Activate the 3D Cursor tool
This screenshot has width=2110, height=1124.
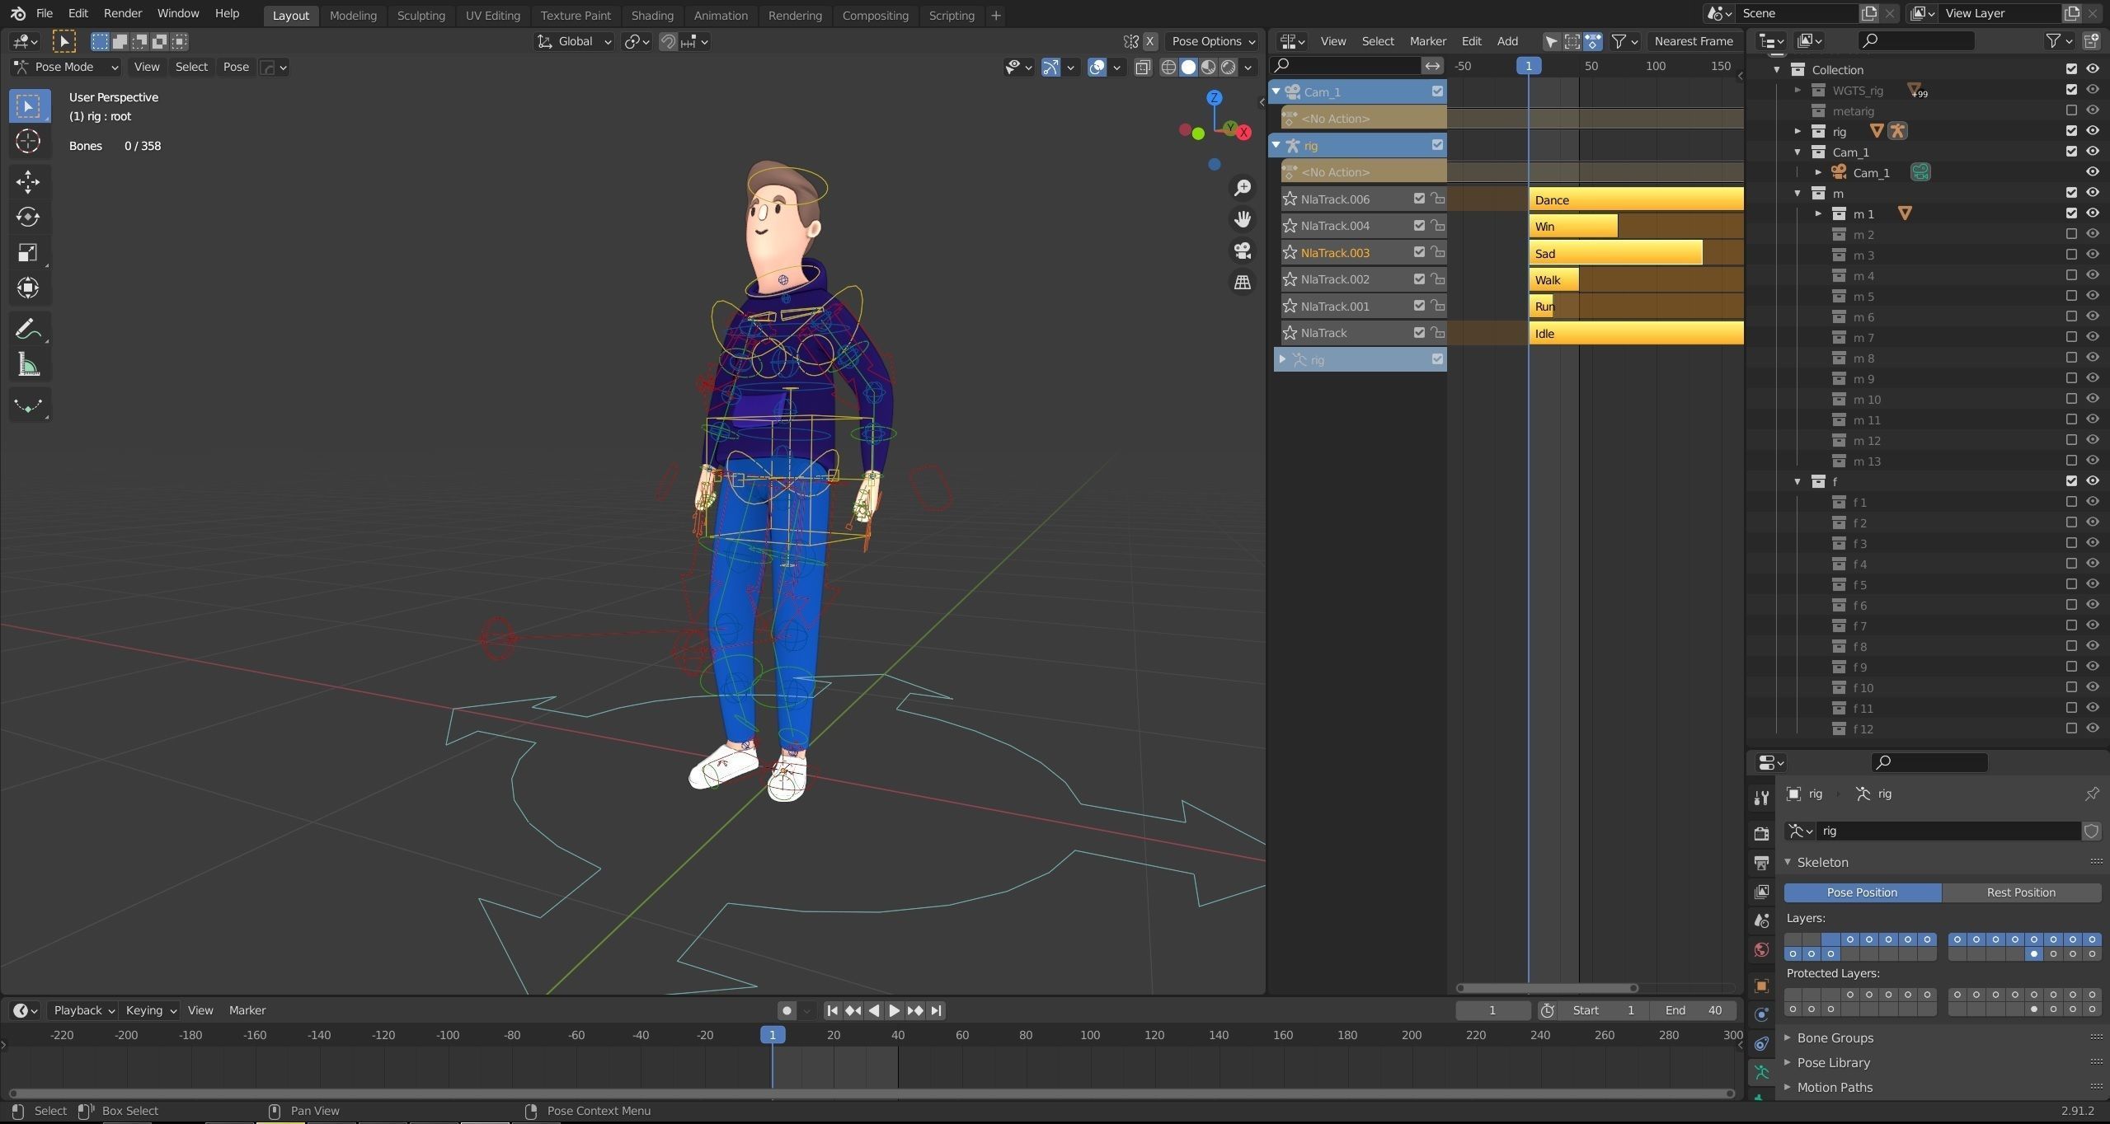click(28, 142)
